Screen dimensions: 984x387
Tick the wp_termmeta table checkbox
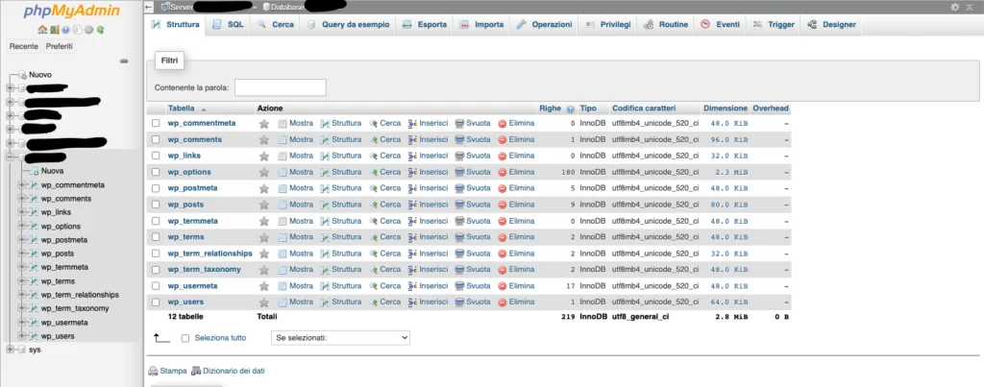point(156,221)
